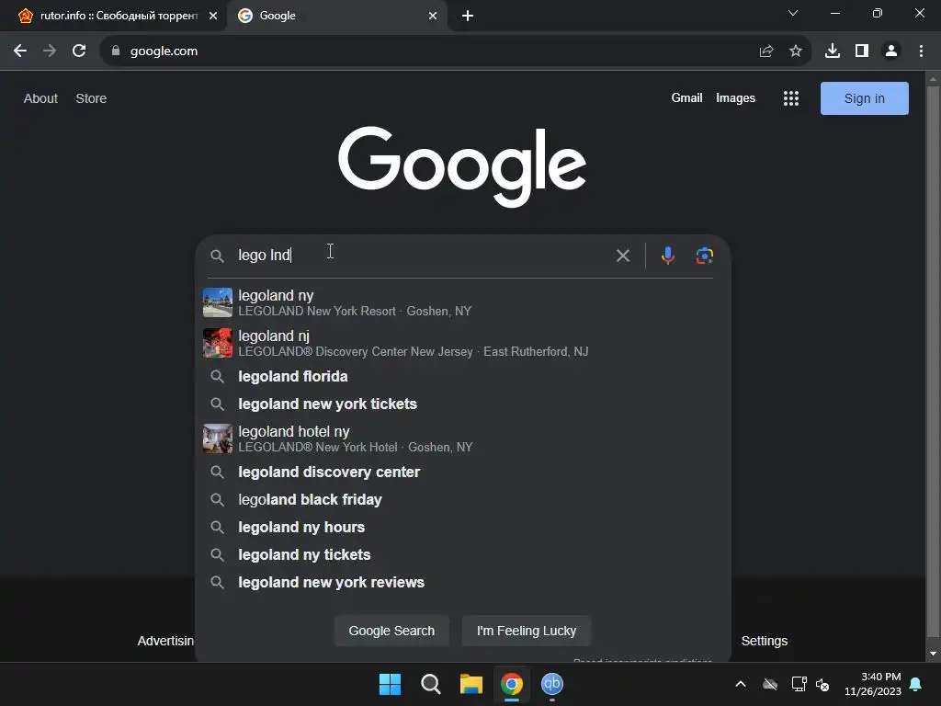
Task: Click LEGOLAND Discovery Center New Jersey thumbnail
Action: tap(217, 343)
